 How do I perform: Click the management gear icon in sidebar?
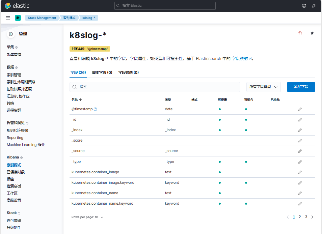[11, 34]
